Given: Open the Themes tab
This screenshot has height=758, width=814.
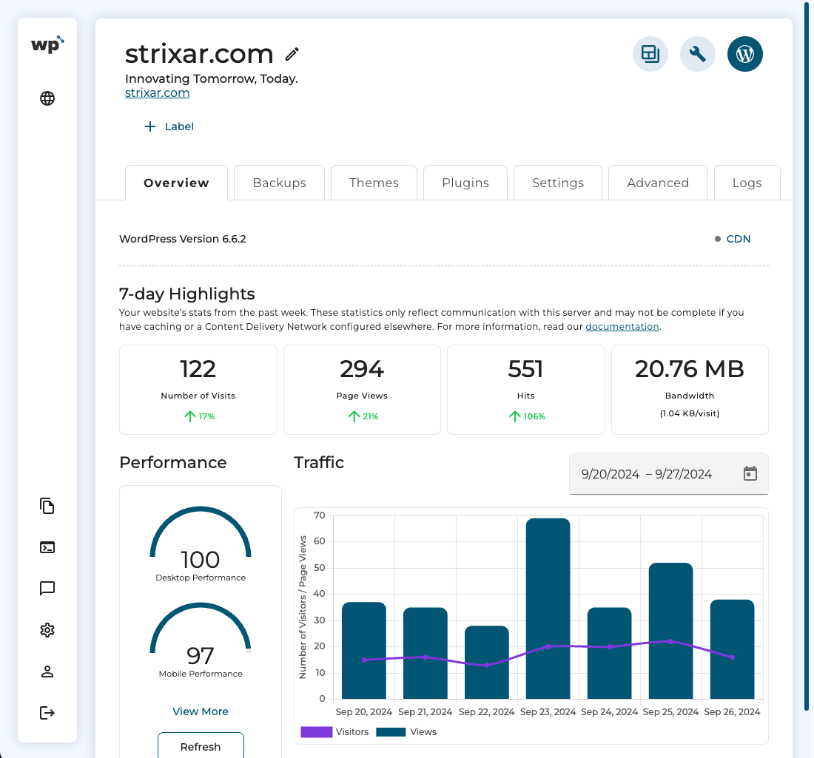Looking at the screenshot, I should pos(374,183).
